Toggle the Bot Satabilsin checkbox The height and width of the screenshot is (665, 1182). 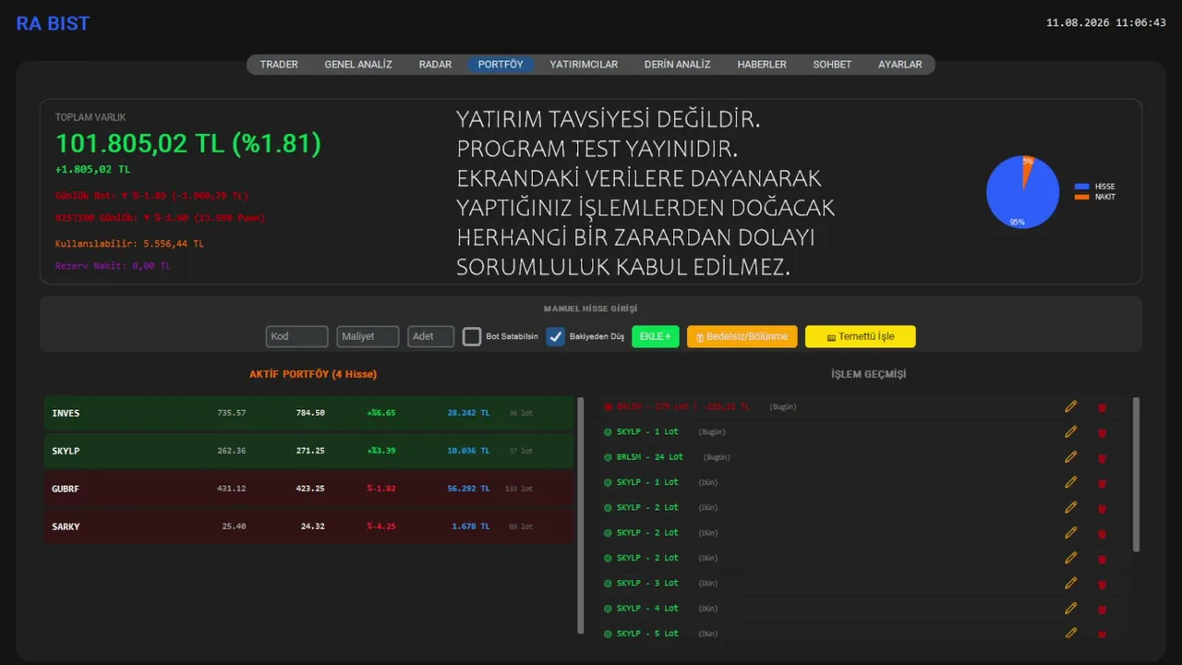click(x=472, y=336)
